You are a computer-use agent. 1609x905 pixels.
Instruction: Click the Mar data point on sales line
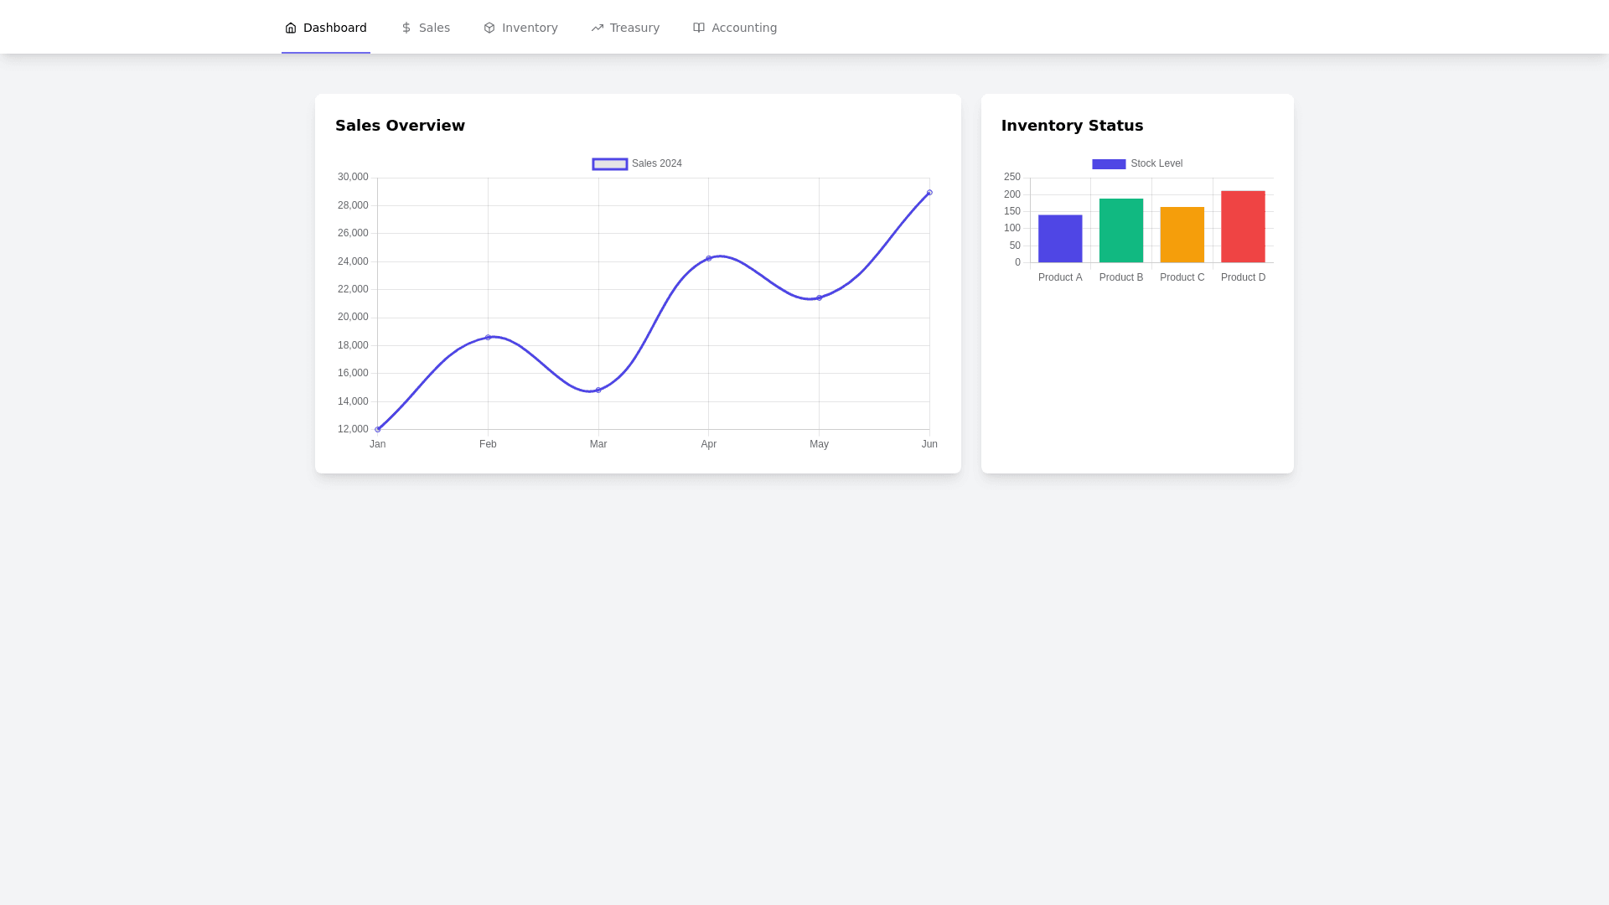(x=598, y=390)
